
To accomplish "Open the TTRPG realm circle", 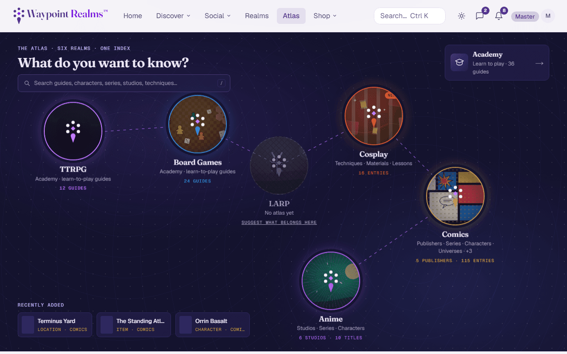I will click(73, 131).
